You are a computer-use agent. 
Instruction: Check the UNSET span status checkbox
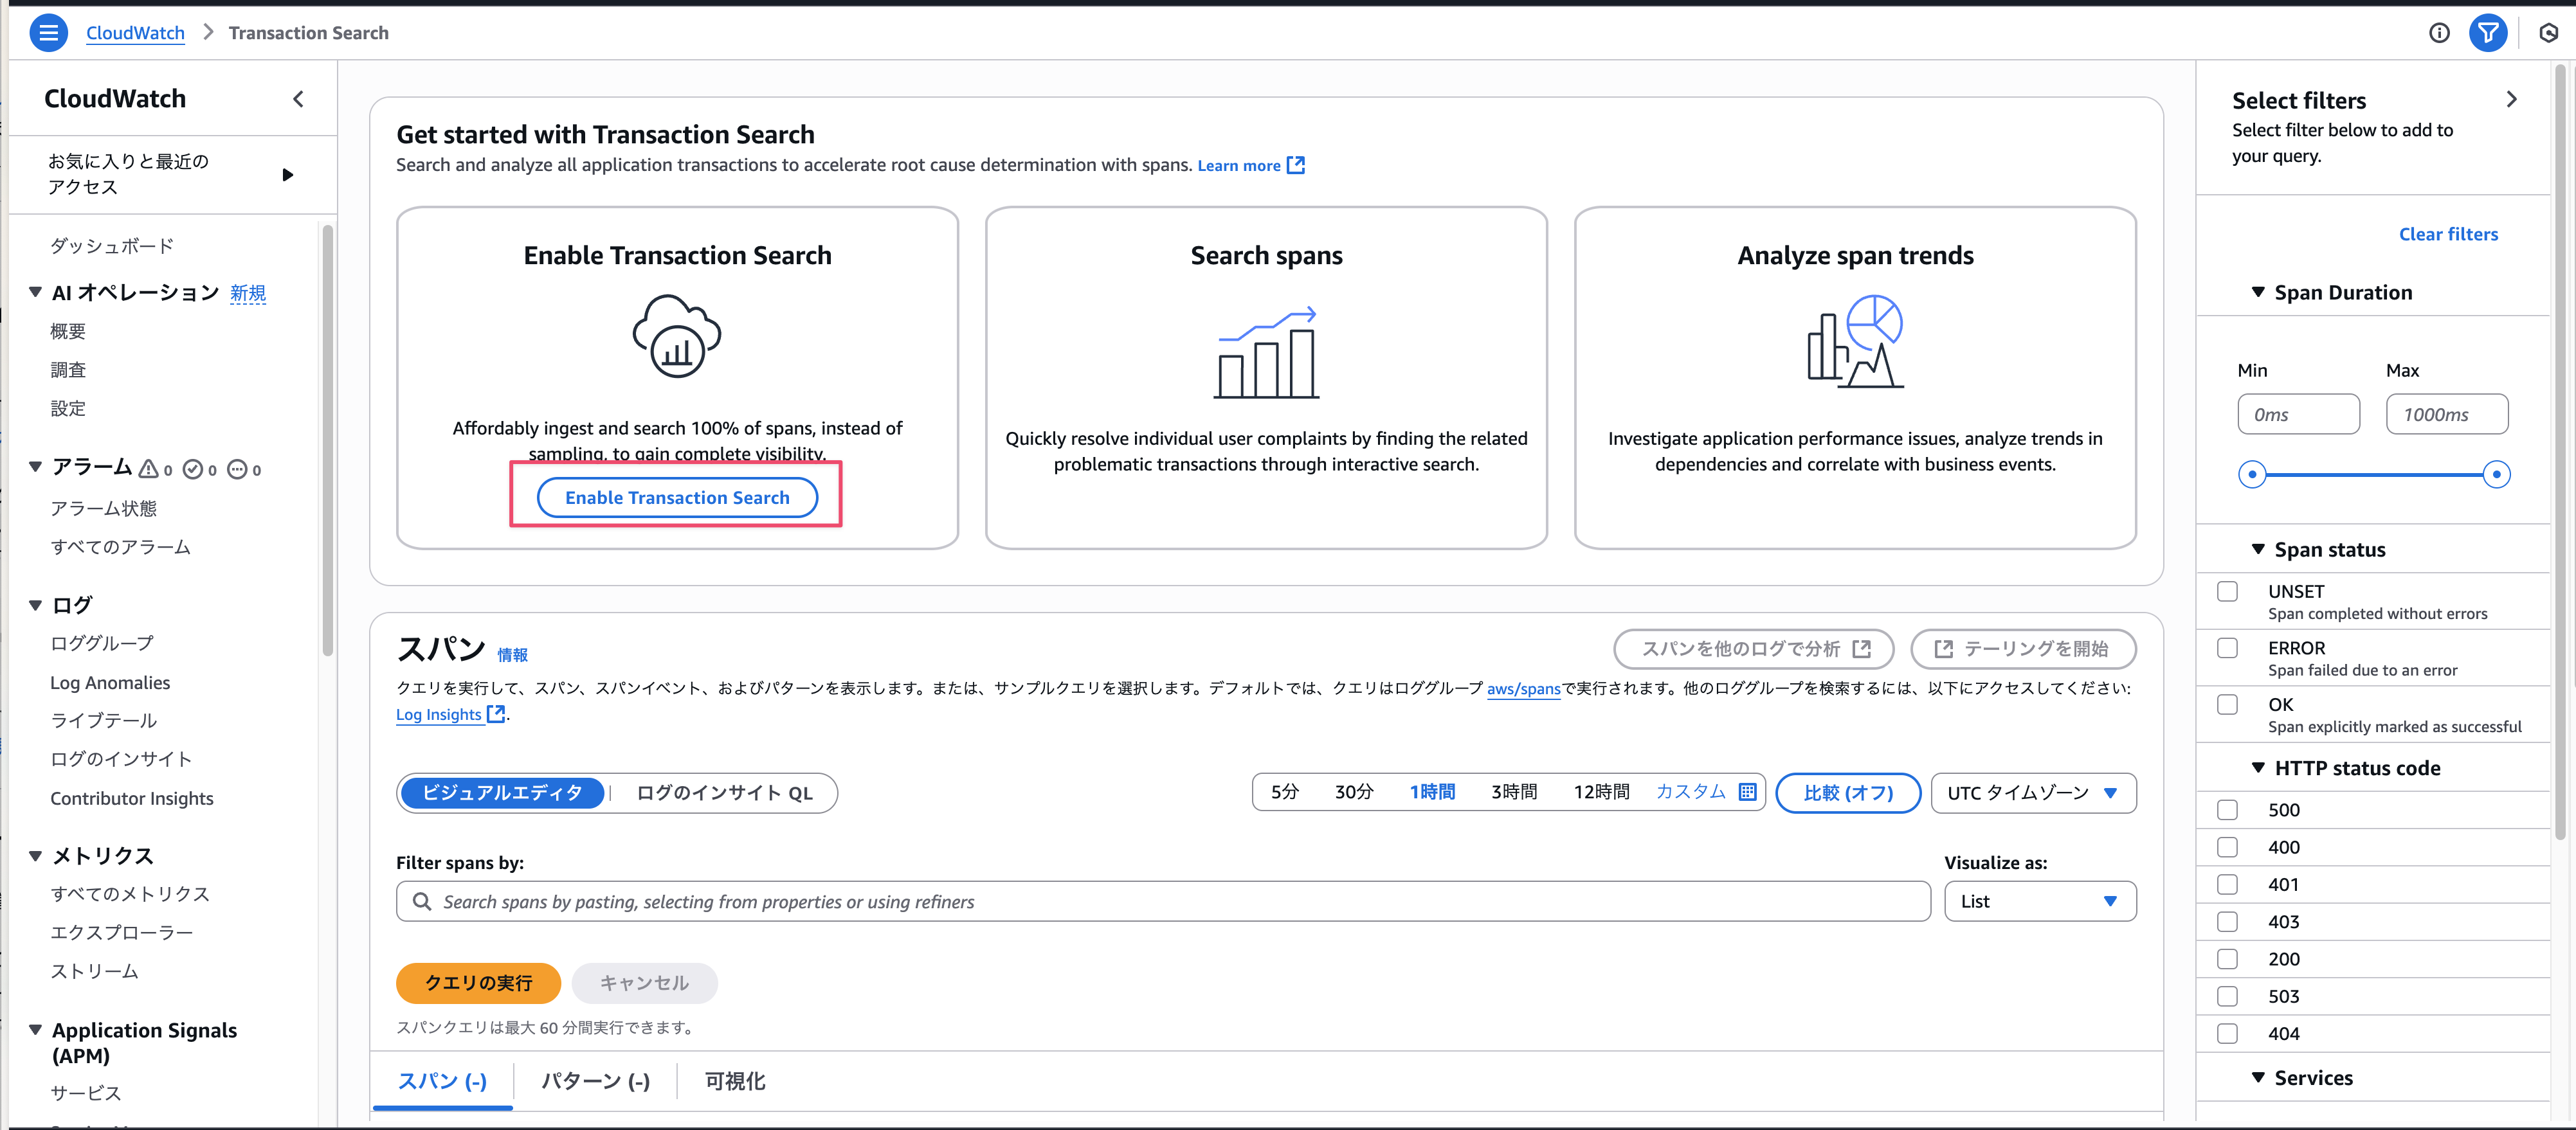(2227, 591)
